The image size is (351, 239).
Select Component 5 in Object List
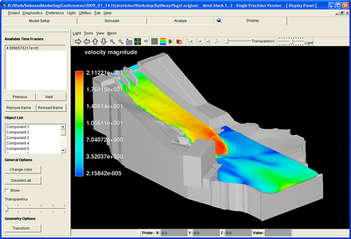pyautogui.click(x=33, y=148)
